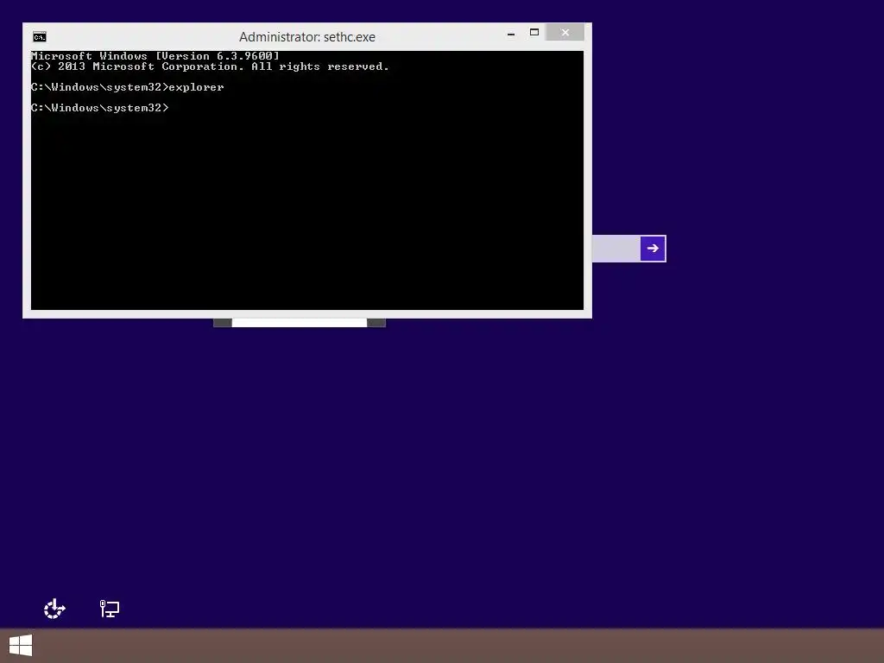The height and width of the screenshot is (663, 884).
Task: Close the Administrator: sethc.exe window
Action: pyautogui.click(x=565, y=33)
